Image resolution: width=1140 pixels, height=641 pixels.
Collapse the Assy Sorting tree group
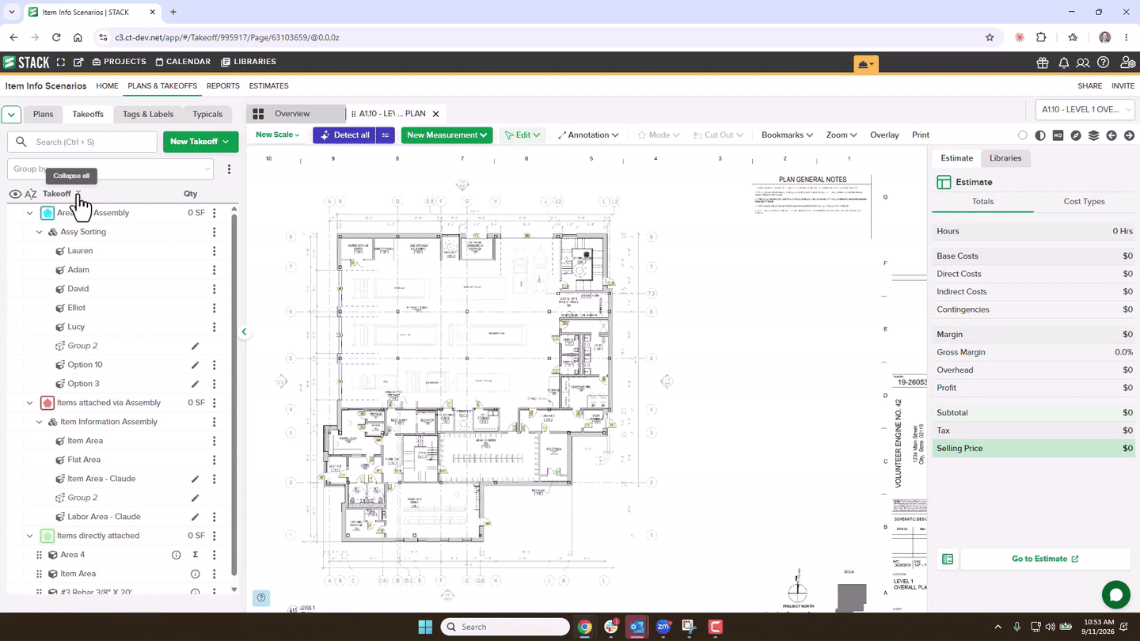[40, 232]
